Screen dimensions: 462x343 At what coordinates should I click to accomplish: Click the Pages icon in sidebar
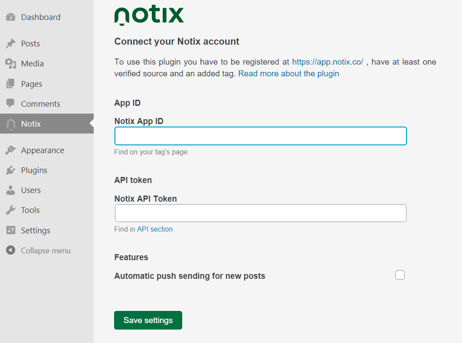click(10, 84)
